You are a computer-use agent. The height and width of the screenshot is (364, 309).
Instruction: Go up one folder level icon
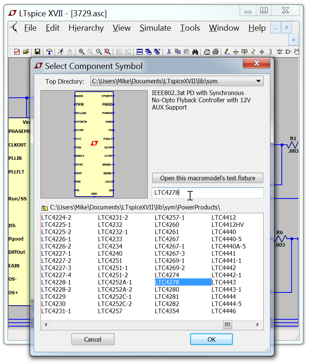45,208
